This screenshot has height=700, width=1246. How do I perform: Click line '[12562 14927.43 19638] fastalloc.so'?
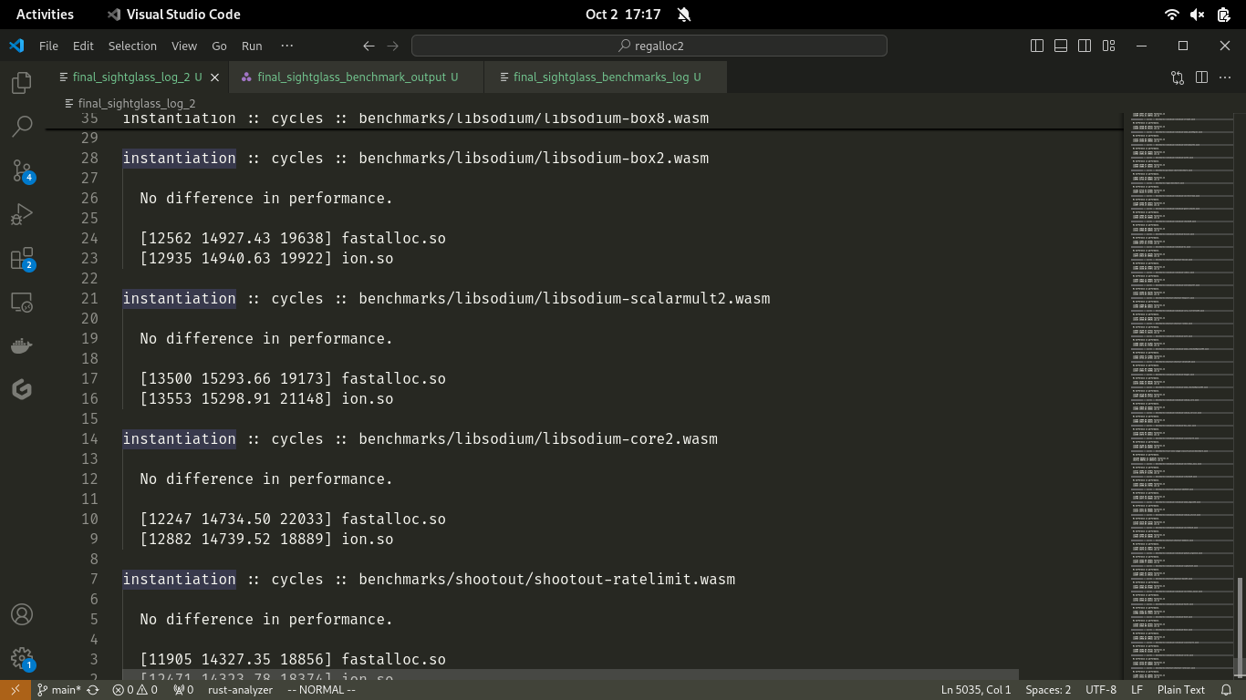click(x=293, y=238)
